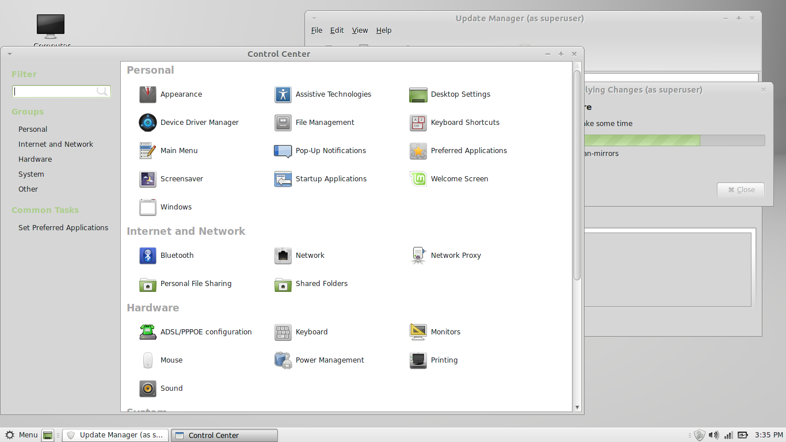Viewport: 786px width, 442px height.
Task: Click the volume icon in system tray
Action: coord(713,435)
